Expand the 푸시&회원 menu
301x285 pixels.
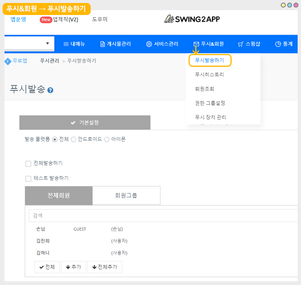208,44
